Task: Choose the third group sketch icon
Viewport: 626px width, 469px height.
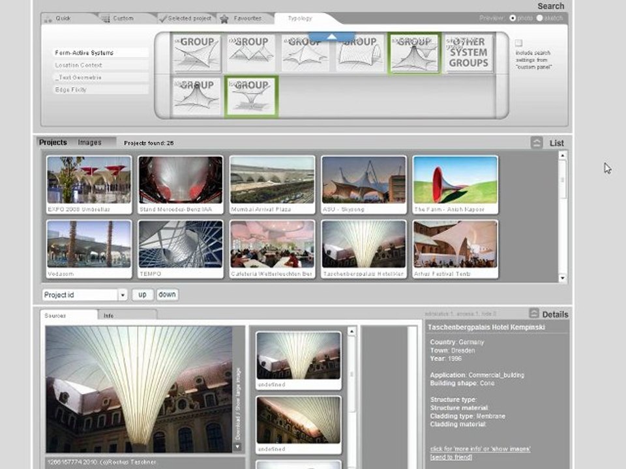Action: coord(305,53)
